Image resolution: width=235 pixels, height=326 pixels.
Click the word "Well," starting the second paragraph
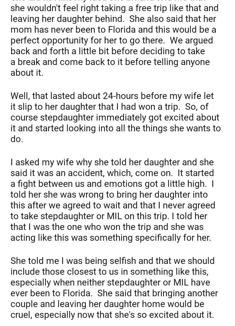tap(21, 96)
